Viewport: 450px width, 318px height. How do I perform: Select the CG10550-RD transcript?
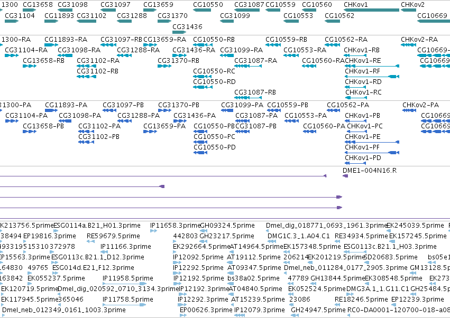tap(203, 87)
